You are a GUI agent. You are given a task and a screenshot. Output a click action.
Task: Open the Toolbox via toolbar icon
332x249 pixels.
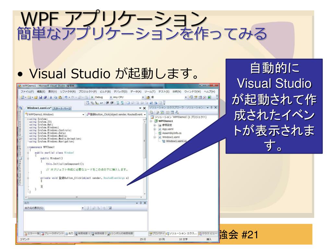205,97
